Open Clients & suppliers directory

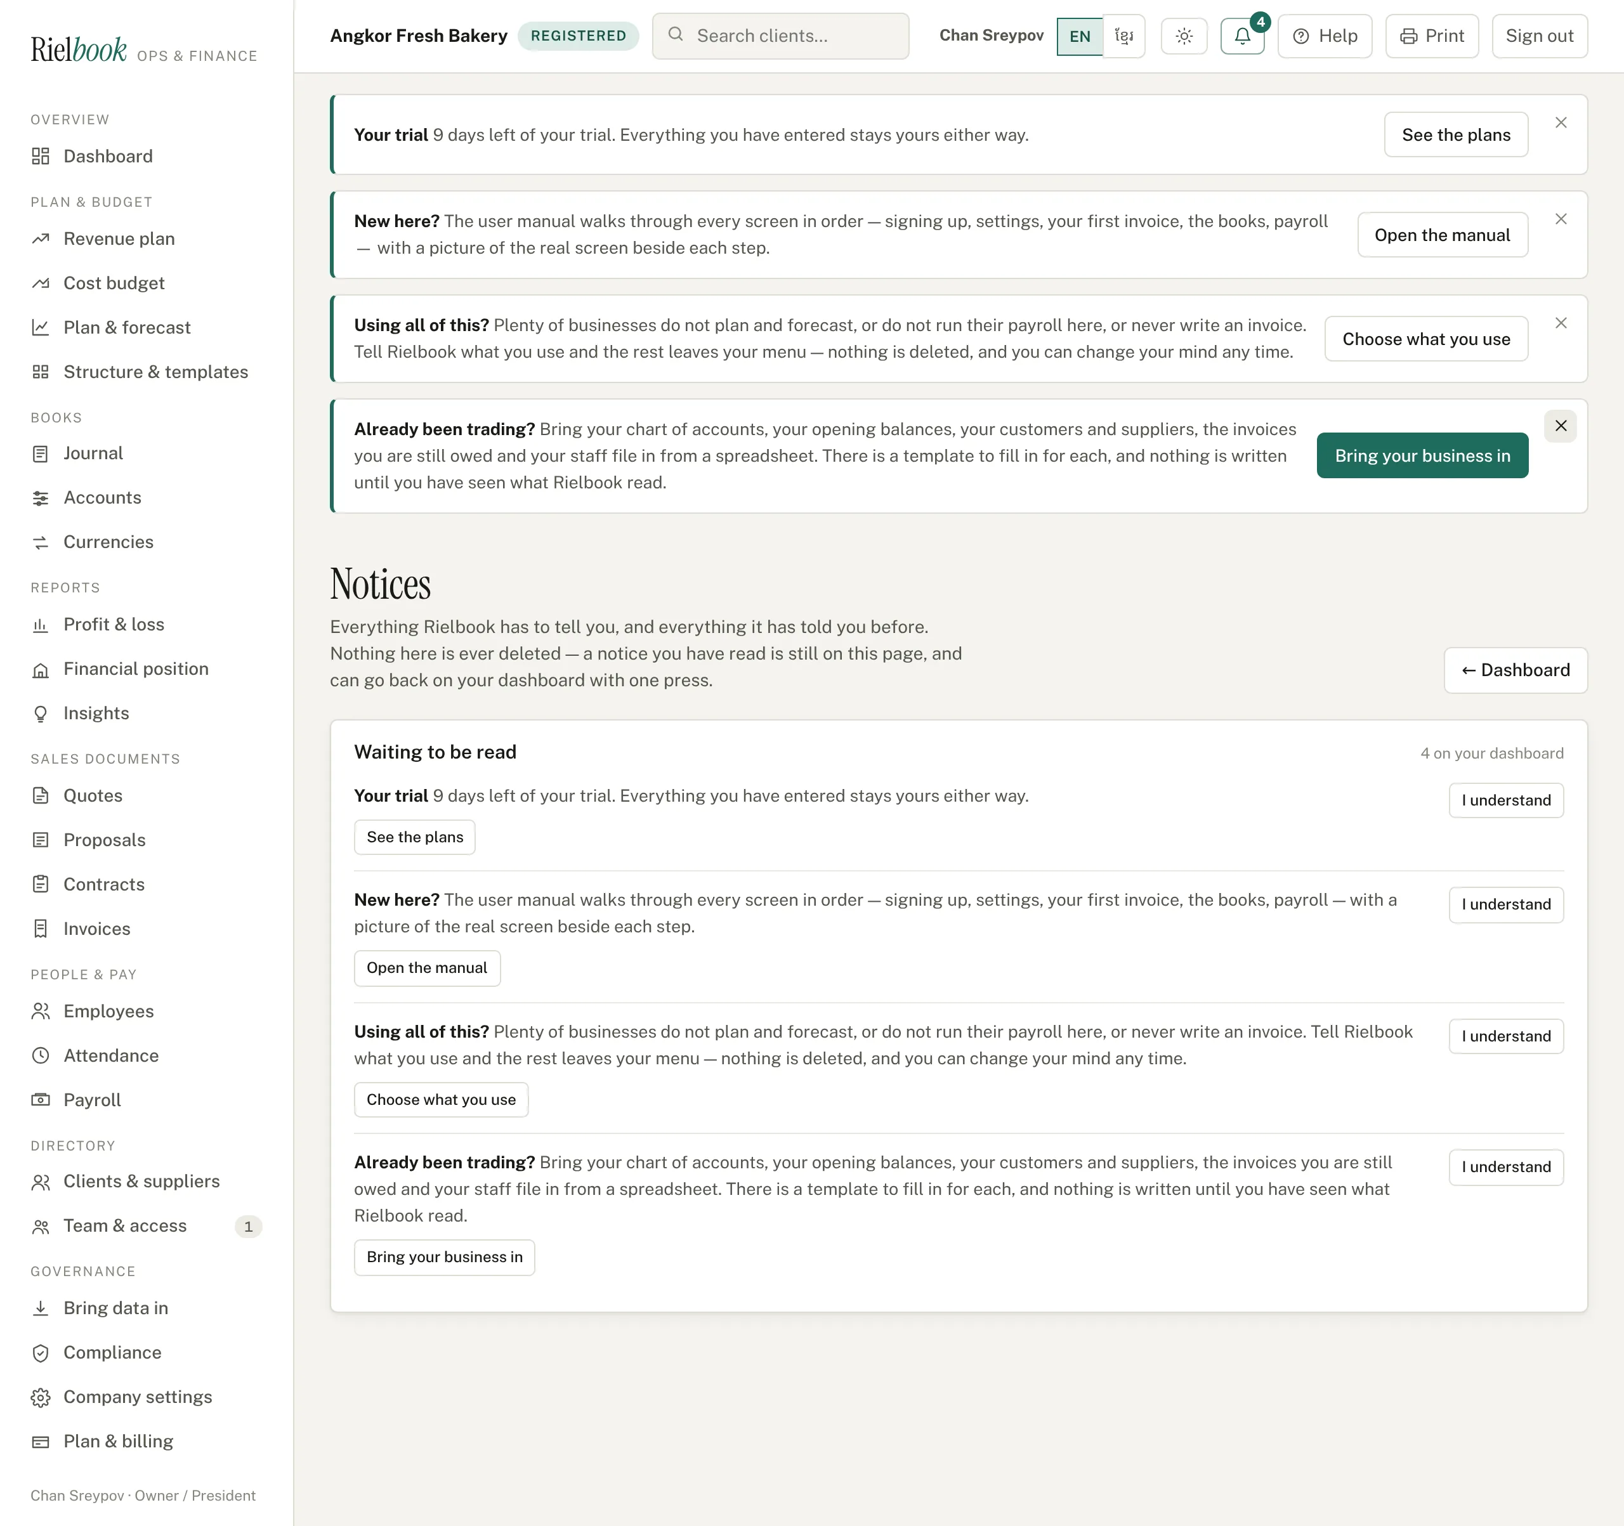tap(147, 1181)
